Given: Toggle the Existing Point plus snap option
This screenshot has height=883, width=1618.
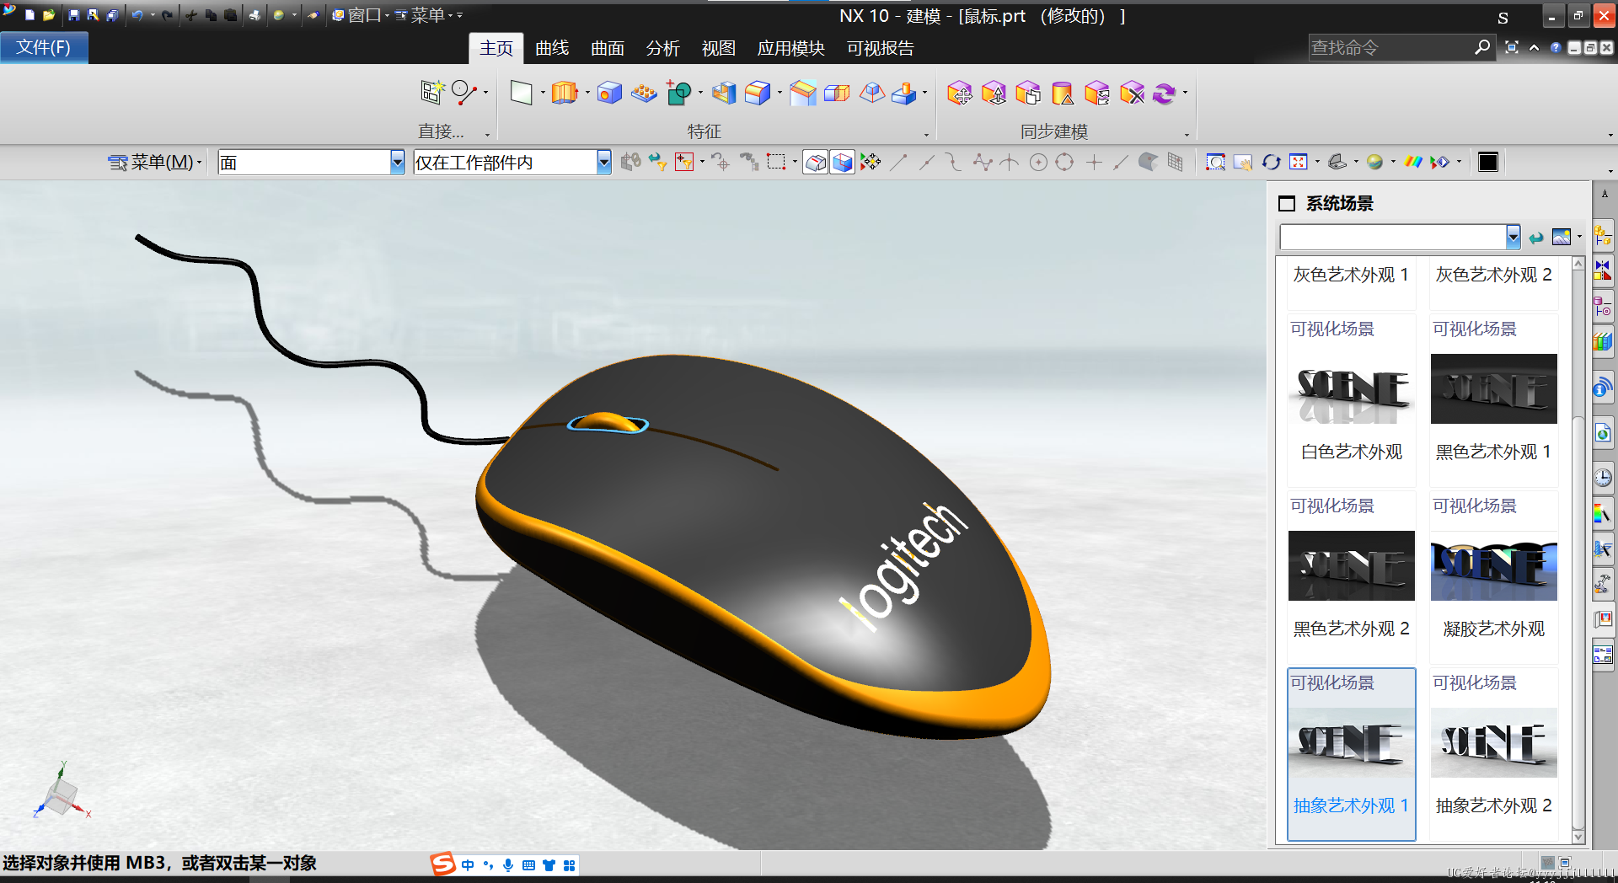Looking at the screenshot, I should pyautogui.click(x=1094, y=162).
